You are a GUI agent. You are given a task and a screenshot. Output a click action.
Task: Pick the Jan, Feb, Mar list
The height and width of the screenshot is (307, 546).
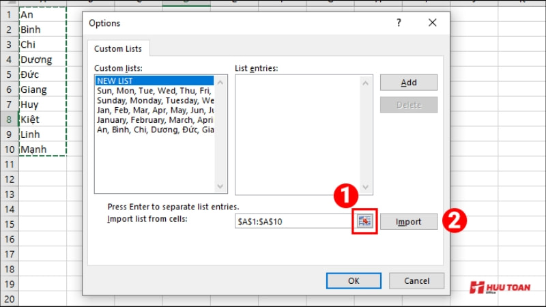pos(154,110)
